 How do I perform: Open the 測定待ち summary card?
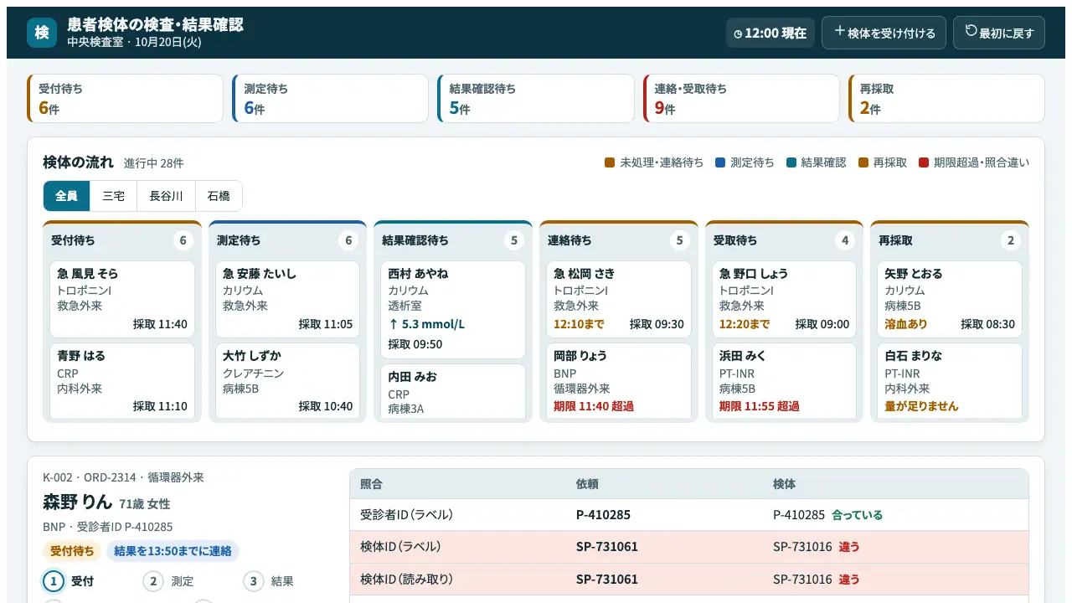pyautogui.click(x=331, y=99)
